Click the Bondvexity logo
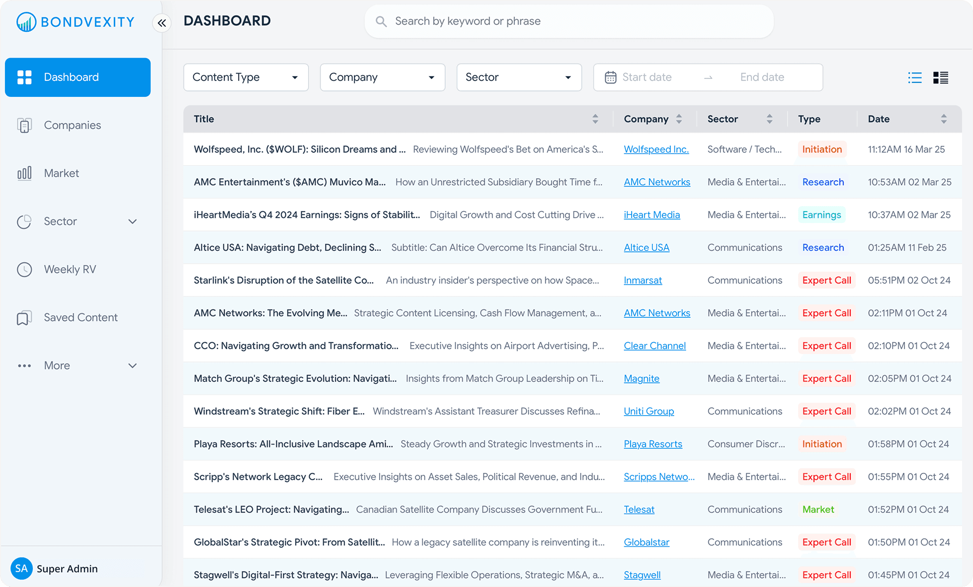 point(75,21)
